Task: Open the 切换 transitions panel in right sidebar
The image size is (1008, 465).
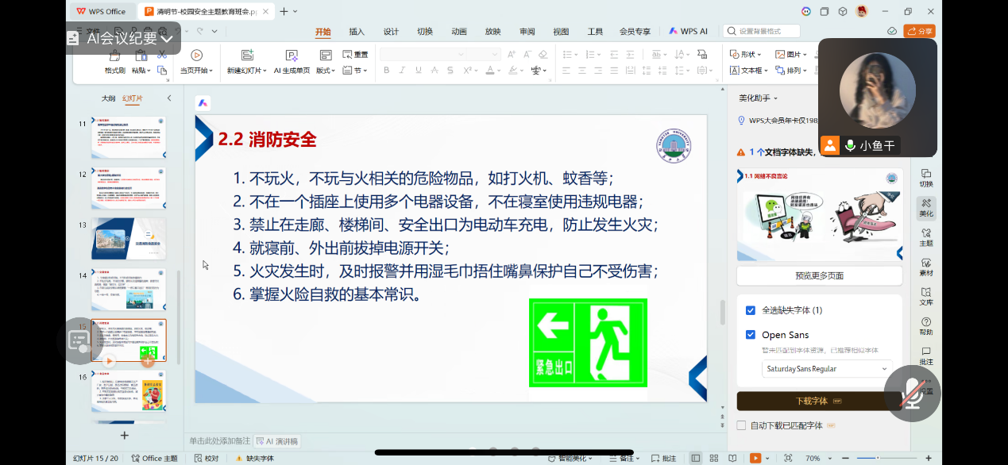Action: [925, 178]
